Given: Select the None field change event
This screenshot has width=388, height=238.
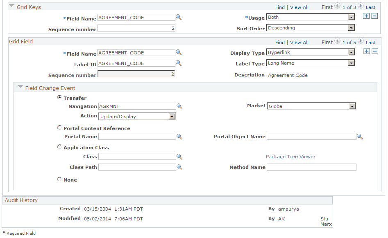Looking at the screenshot, I should 59,179.
